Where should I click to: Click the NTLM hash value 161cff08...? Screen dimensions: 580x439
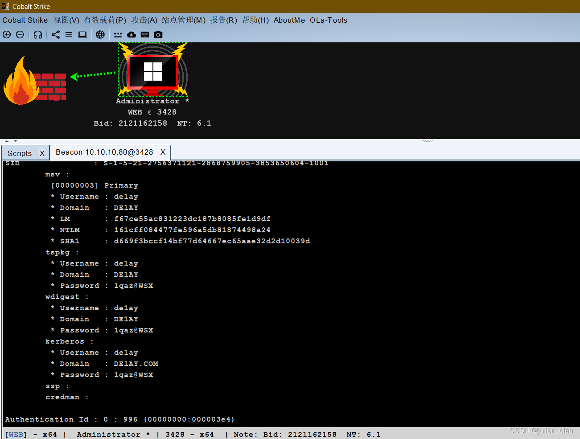(192, 230)
